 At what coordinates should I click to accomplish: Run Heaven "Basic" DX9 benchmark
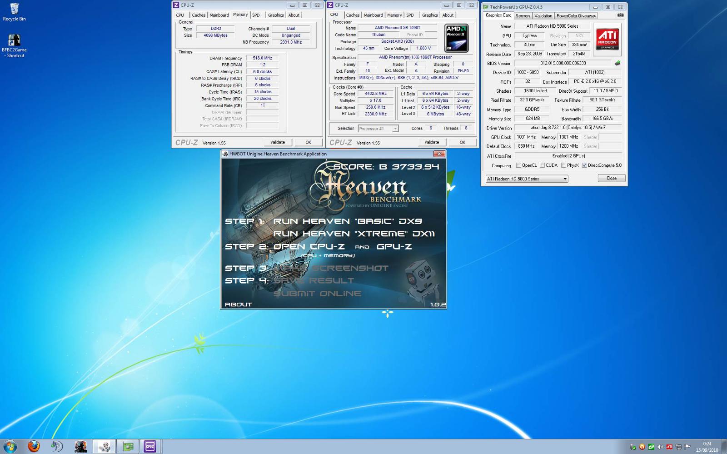tap(348, 221)
